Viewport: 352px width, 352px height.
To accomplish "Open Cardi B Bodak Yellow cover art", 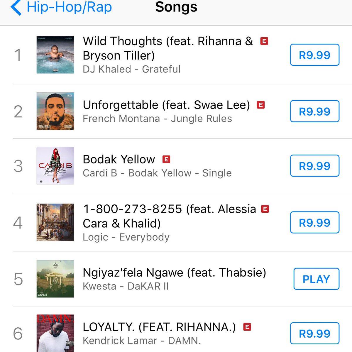I will pos(55,166).
